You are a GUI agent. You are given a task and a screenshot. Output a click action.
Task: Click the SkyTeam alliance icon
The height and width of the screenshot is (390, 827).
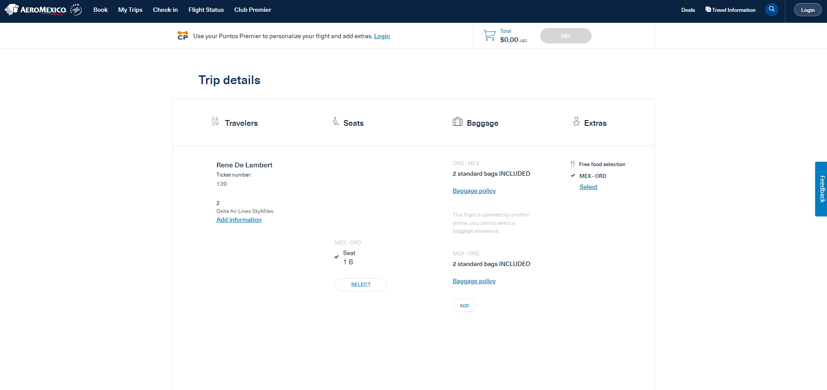[76, 10]
